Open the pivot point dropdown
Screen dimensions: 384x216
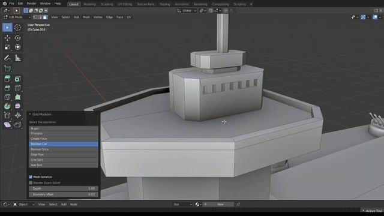202,11
